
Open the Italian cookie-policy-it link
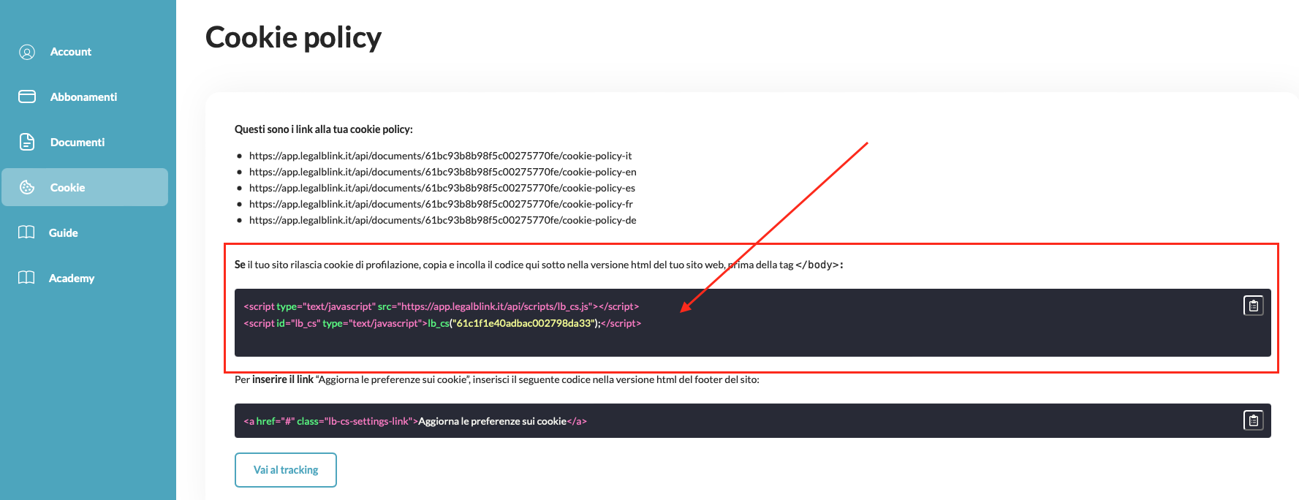(x=440, y=156)
